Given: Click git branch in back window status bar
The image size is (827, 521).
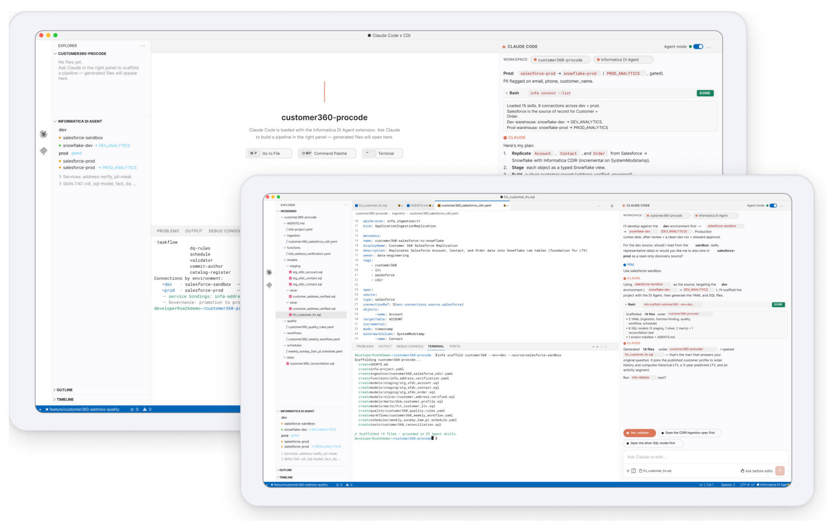Looking at the screenshot, I should click(82, 409).
